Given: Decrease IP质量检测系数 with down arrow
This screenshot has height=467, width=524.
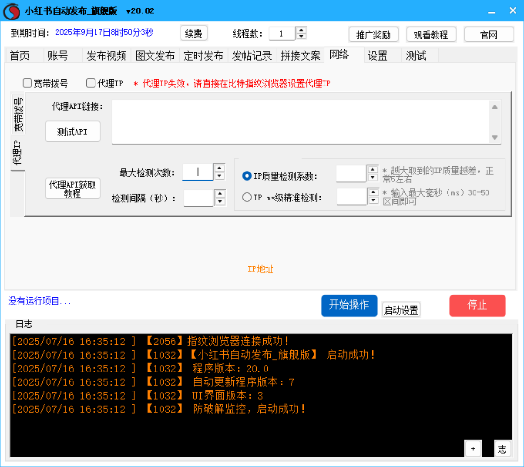Looking at the screenshot, I should pyautogui.click(x=372, y=178).
